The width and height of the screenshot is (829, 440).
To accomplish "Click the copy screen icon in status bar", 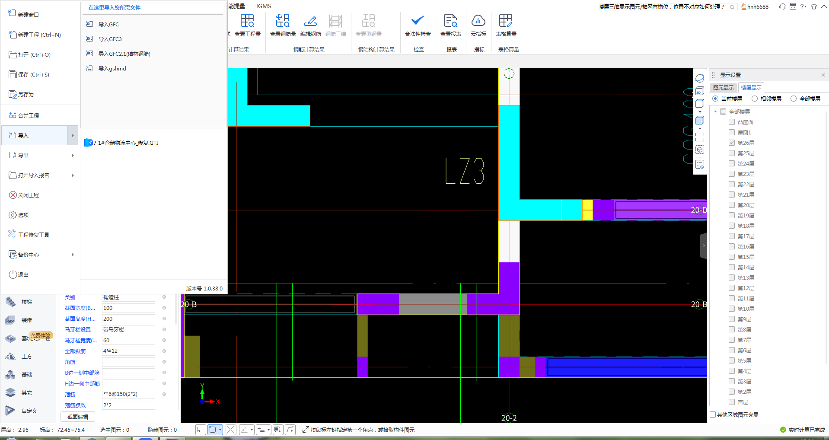I will point(278,430).
